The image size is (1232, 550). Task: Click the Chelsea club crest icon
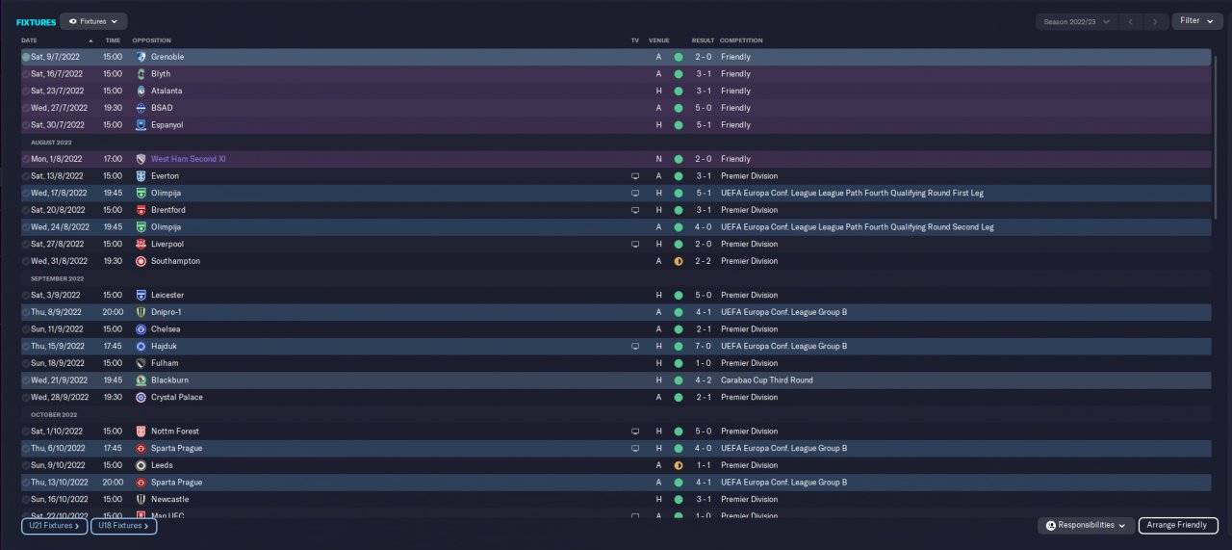(141, 329)
